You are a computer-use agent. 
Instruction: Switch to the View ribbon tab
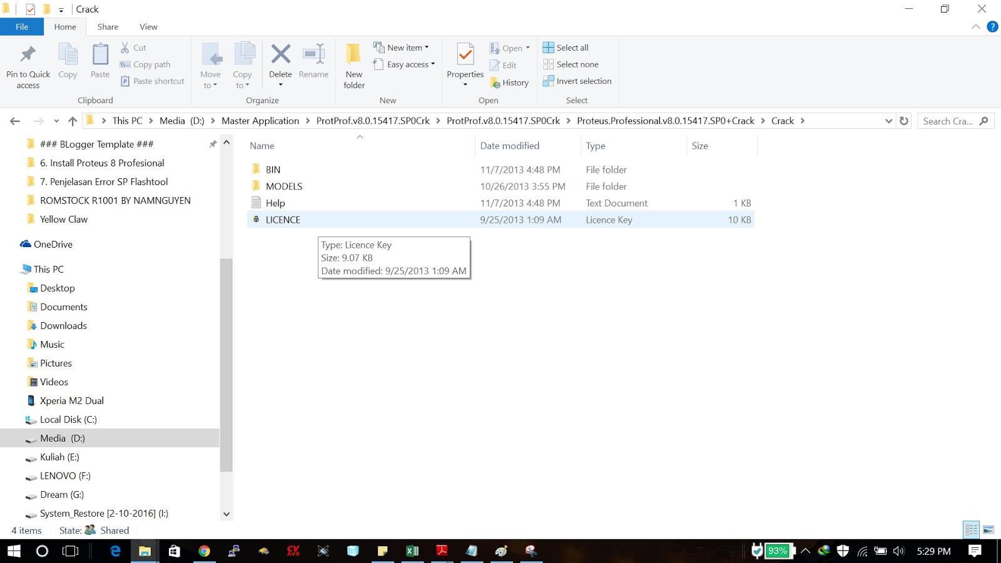click(x=148, y=27)
